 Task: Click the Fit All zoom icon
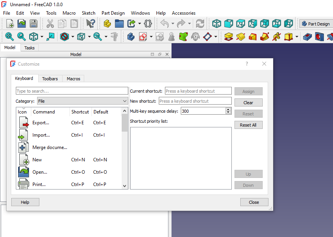pyautogui.click(x=9, y=37)
